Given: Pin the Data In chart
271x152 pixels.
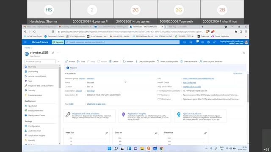Looking at the screenshot, I should click(156, 133).
